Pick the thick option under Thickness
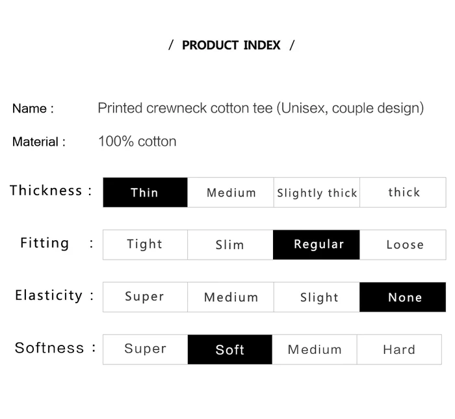The height and width of the screenshot is (419, 455). tap(403, 192)
